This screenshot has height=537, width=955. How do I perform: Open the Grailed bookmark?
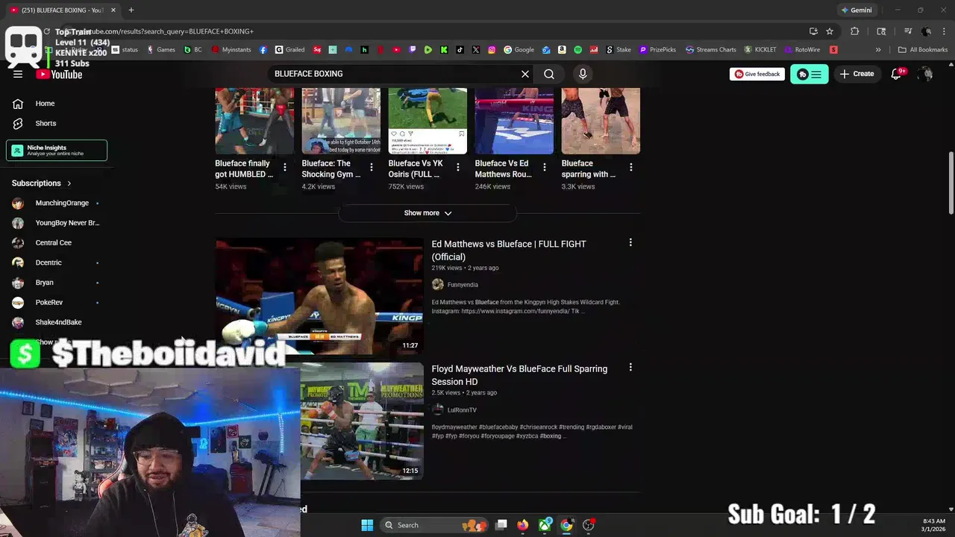289,50
